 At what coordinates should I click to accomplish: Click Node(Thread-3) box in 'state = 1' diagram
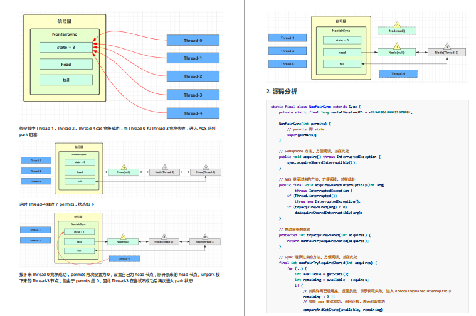(205, 242)
